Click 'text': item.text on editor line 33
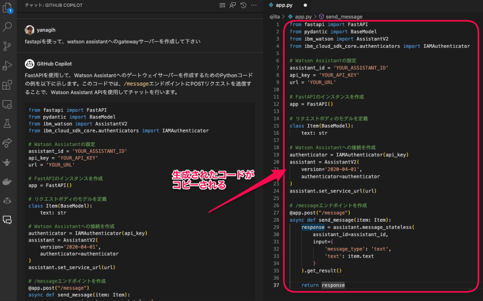 click(x=349, y=256)
